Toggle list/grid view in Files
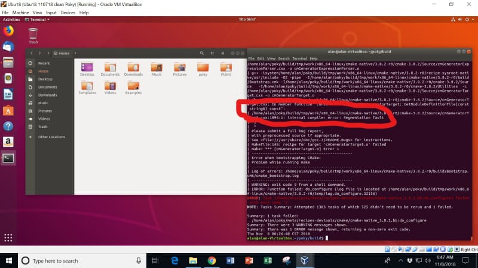Image resolution: width=478 pixels, height=268 pixels. tap(212, 53)
